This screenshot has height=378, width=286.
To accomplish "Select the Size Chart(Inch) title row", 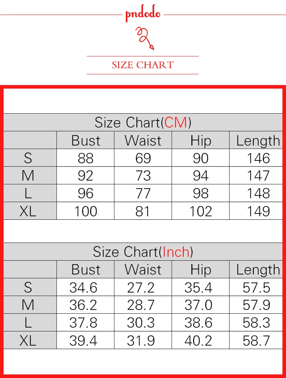I will [143, 252].
